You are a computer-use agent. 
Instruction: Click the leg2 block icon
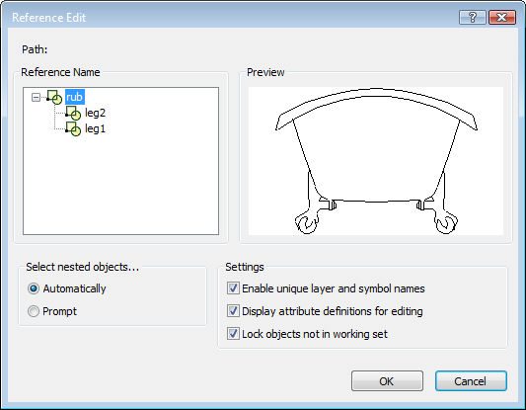(73, 113)
